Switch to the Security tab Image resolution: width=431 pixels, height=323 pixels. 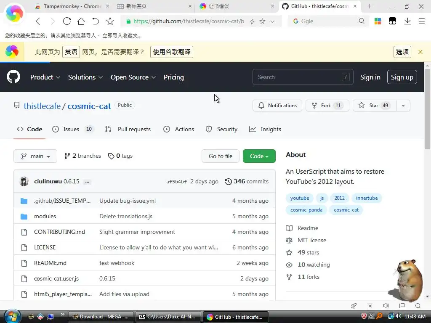click(221, 129)
